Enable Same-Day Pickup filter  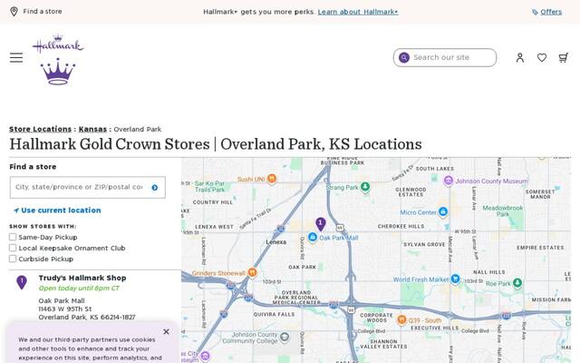[13, 237]
